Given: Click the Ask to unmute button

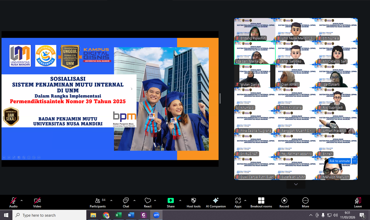Looking at the screenshot, I should pos(339,161).
